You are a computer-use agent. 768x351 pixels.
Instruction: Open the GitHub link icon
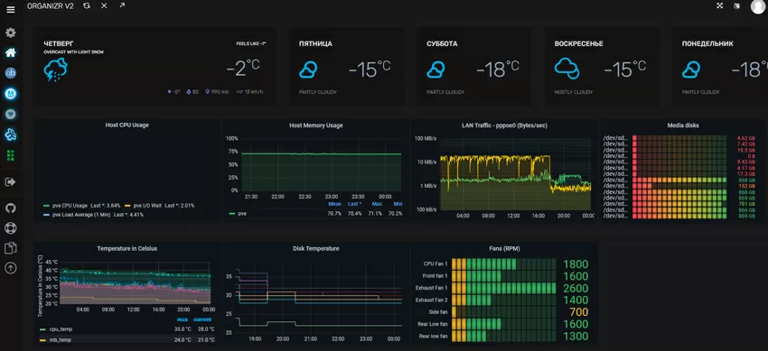click(x=10, y=208)
